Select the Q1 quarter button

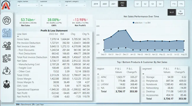[x=138, y=4]
